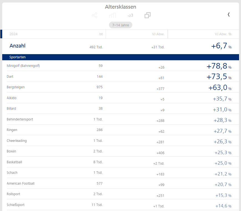The height and width of the screenshot is (211, 241).
Task: Sort by the Ist column header
Action: click(x=101, y=34)
